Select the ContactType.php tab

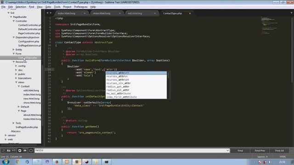point(173,13)
